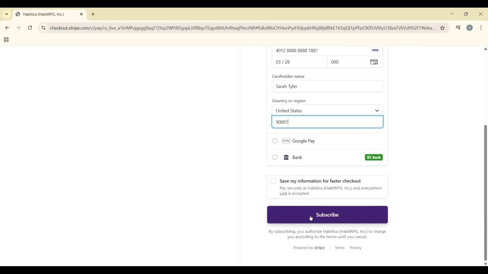Screen dimensions: 488x274
Task: Click the ZIP code input field
Action: coord(327,122)
